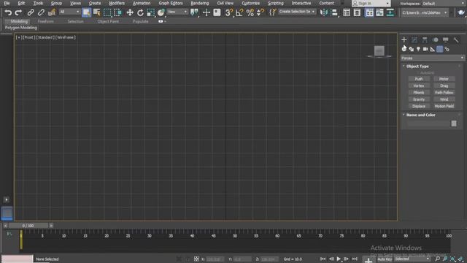Switch to the Object Paint ribbon tab
Image resolution: width=467 pixels, height=263 pixels.
[x=108, y=21]
